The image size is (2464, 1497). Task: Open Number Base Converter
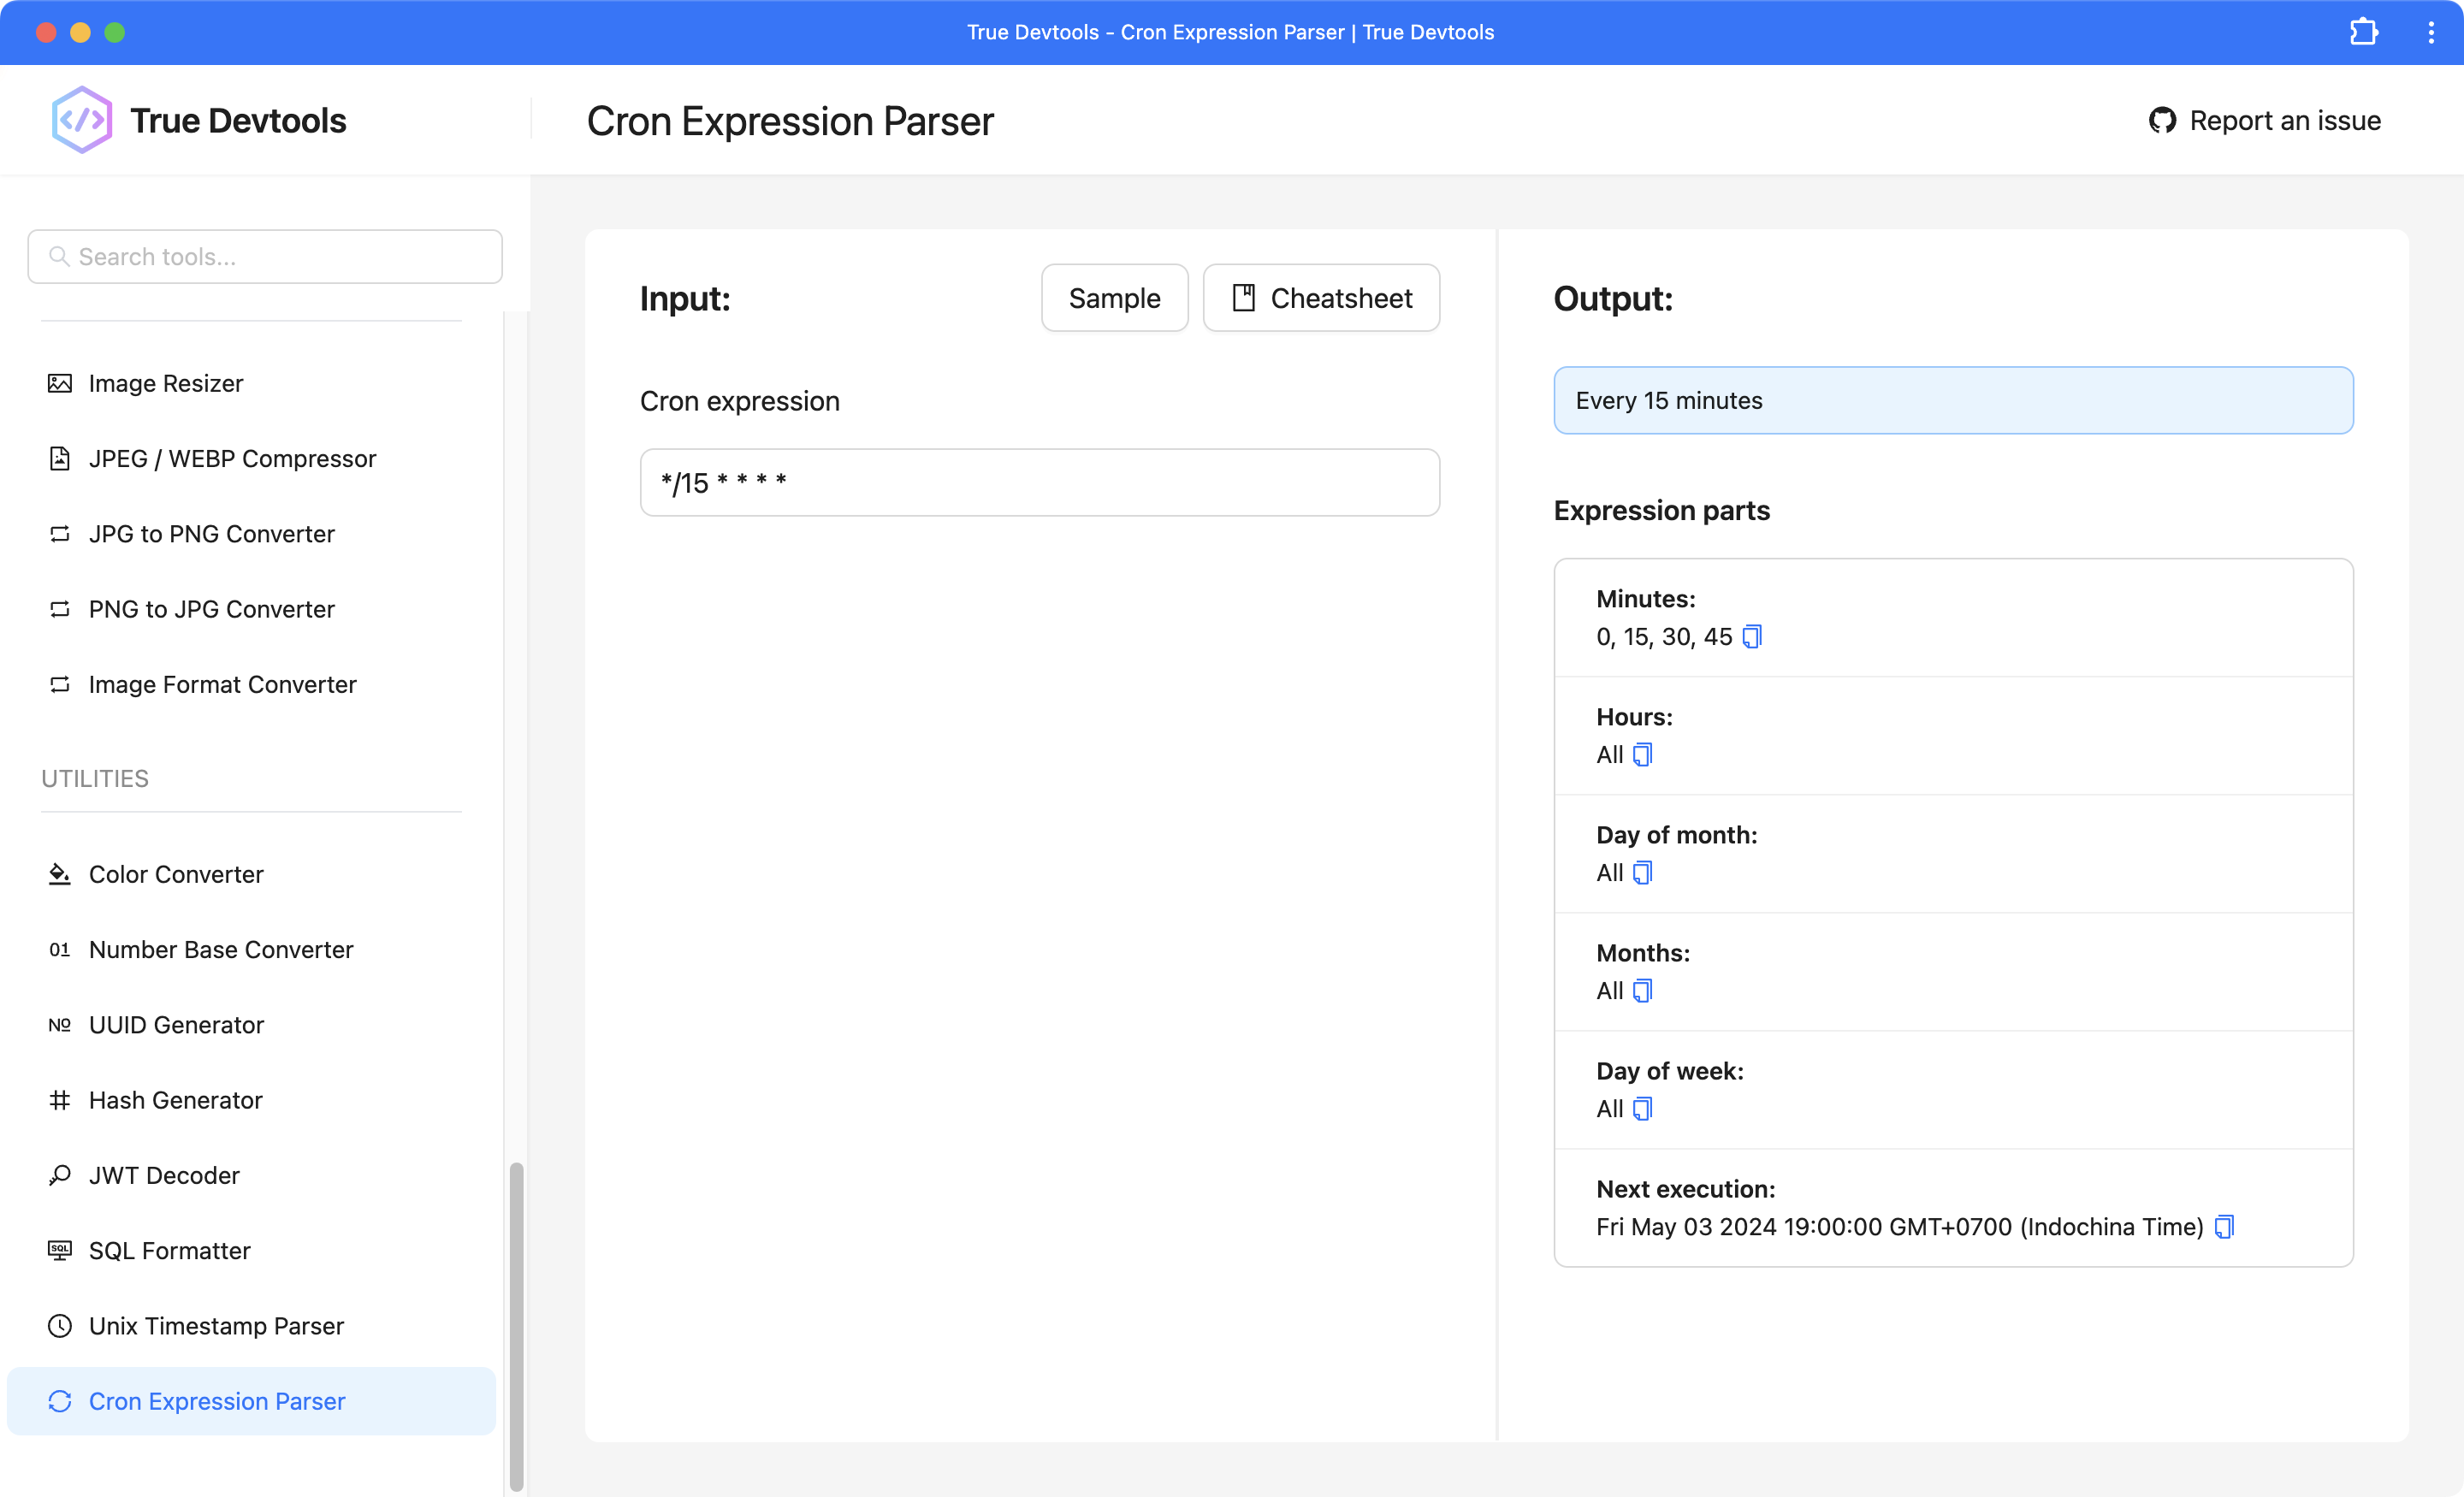coord(250,949)
